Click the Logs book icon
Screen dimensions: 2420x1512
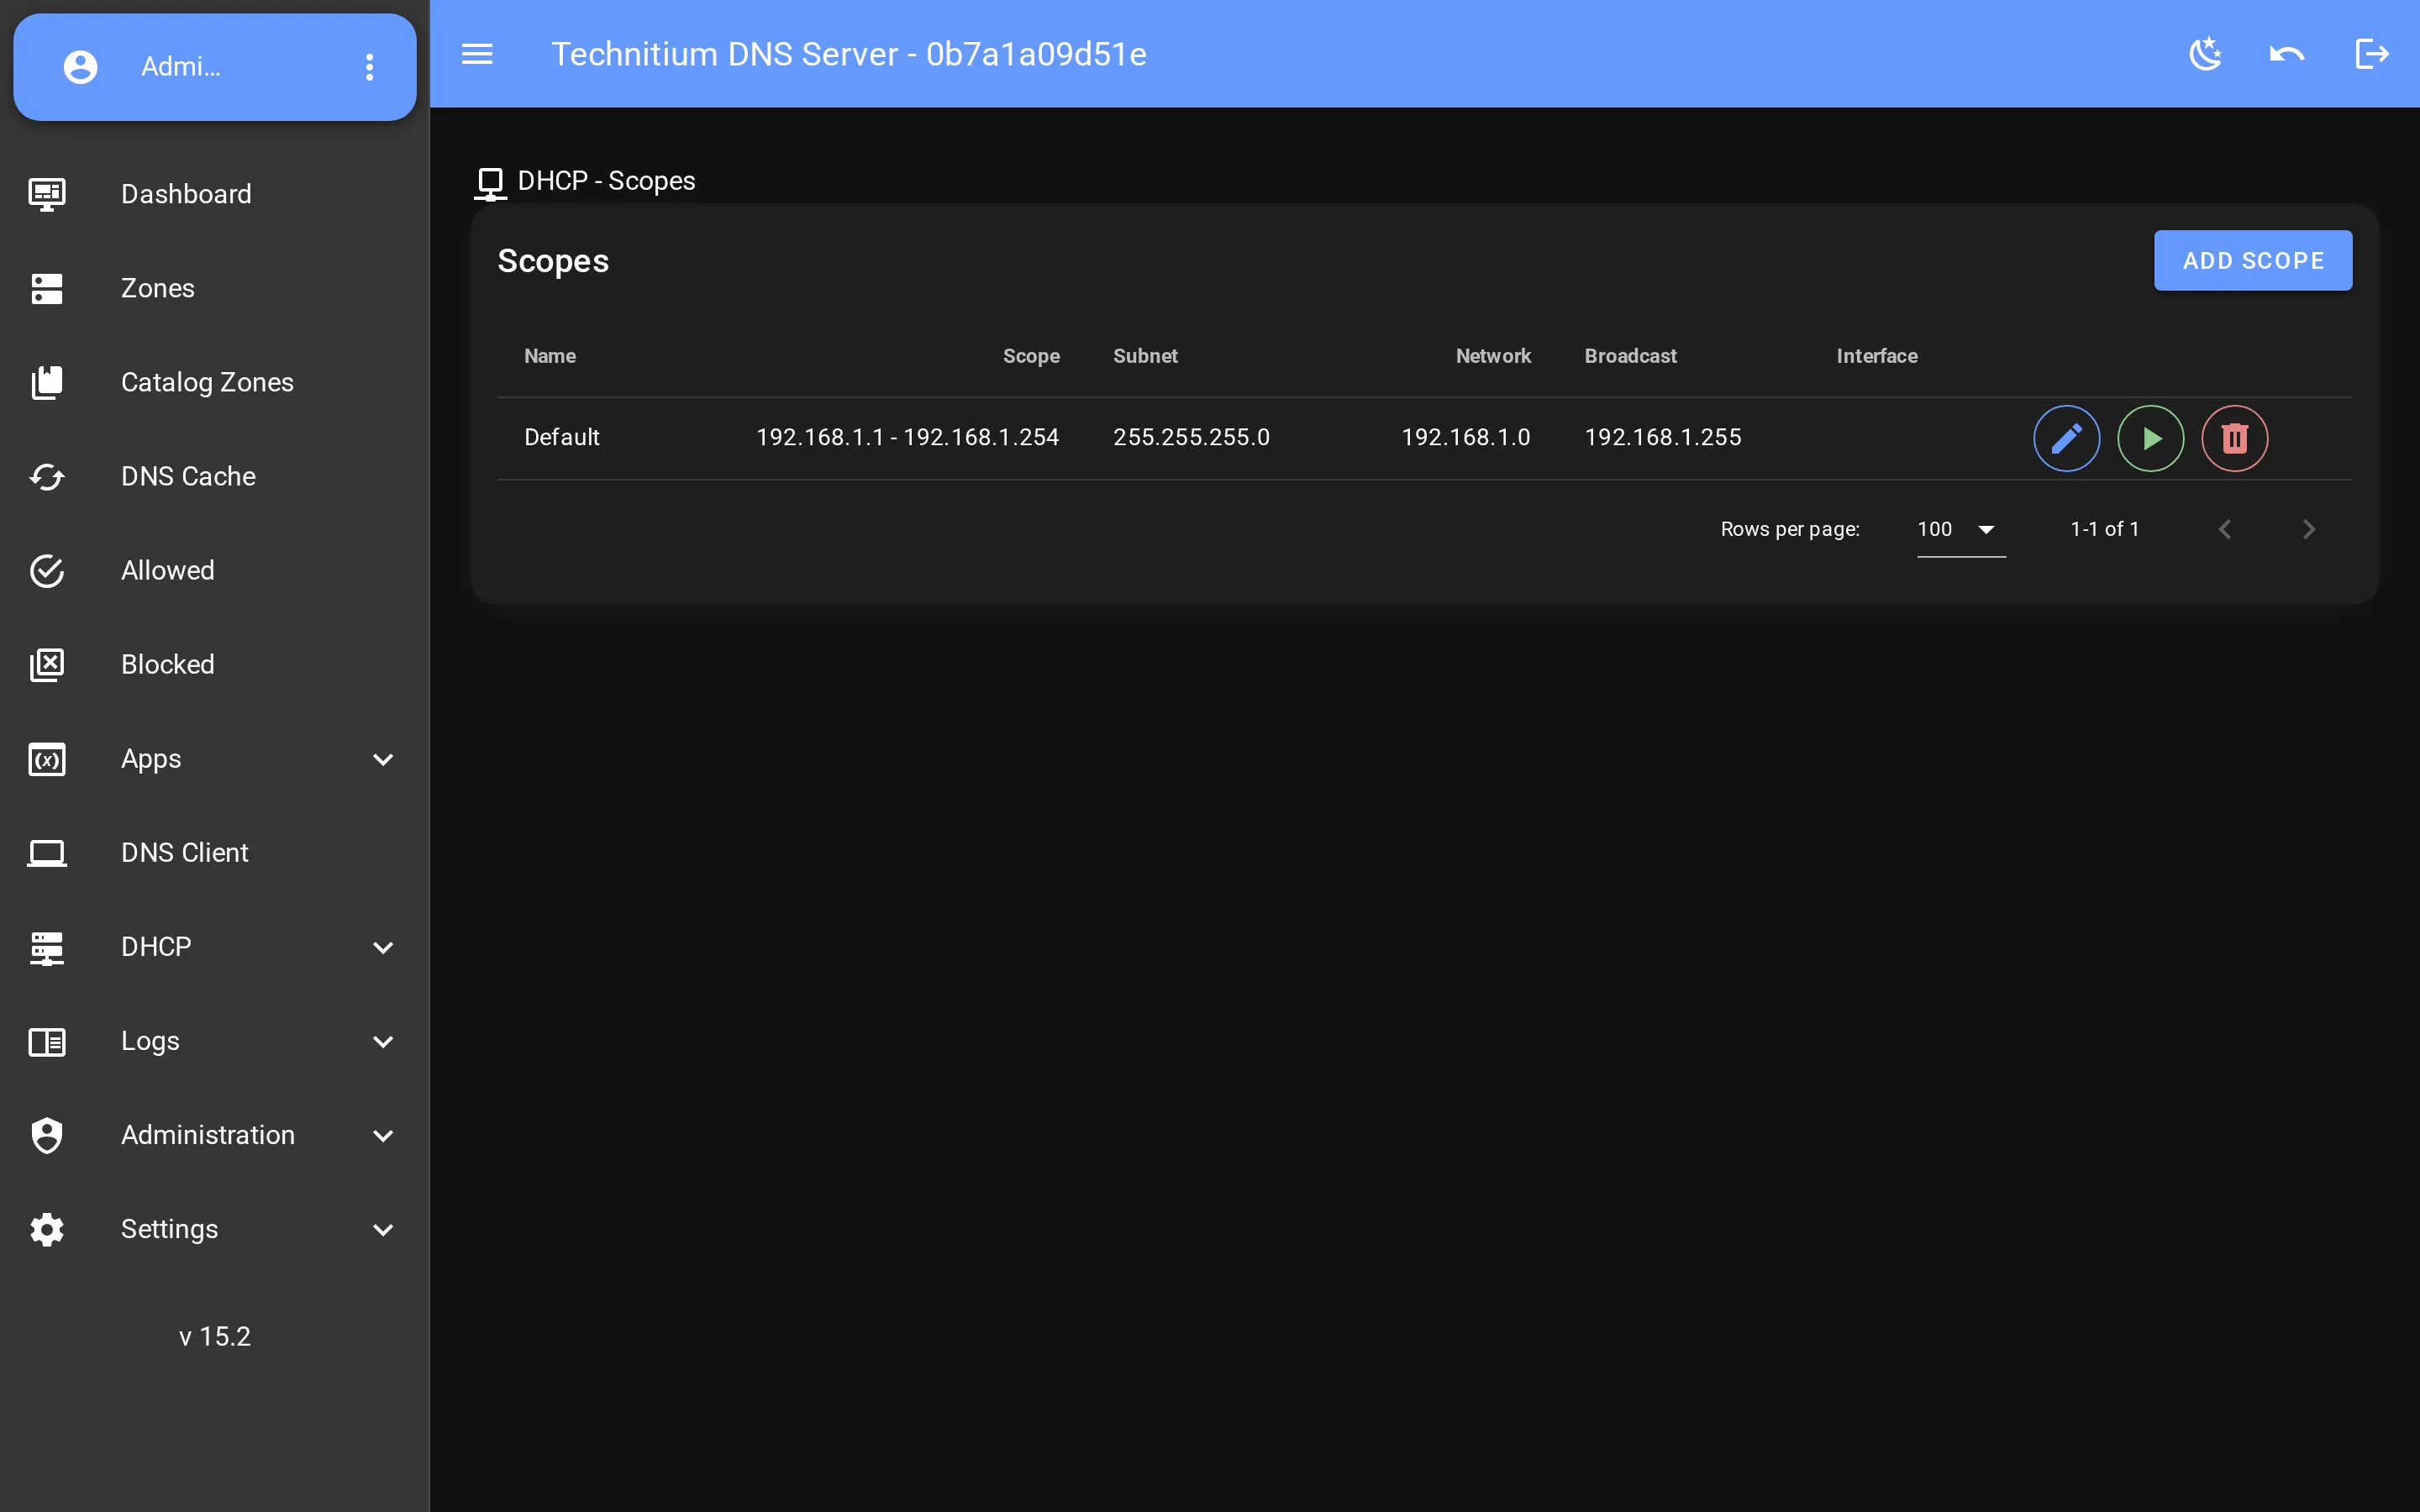point(47,1041)
